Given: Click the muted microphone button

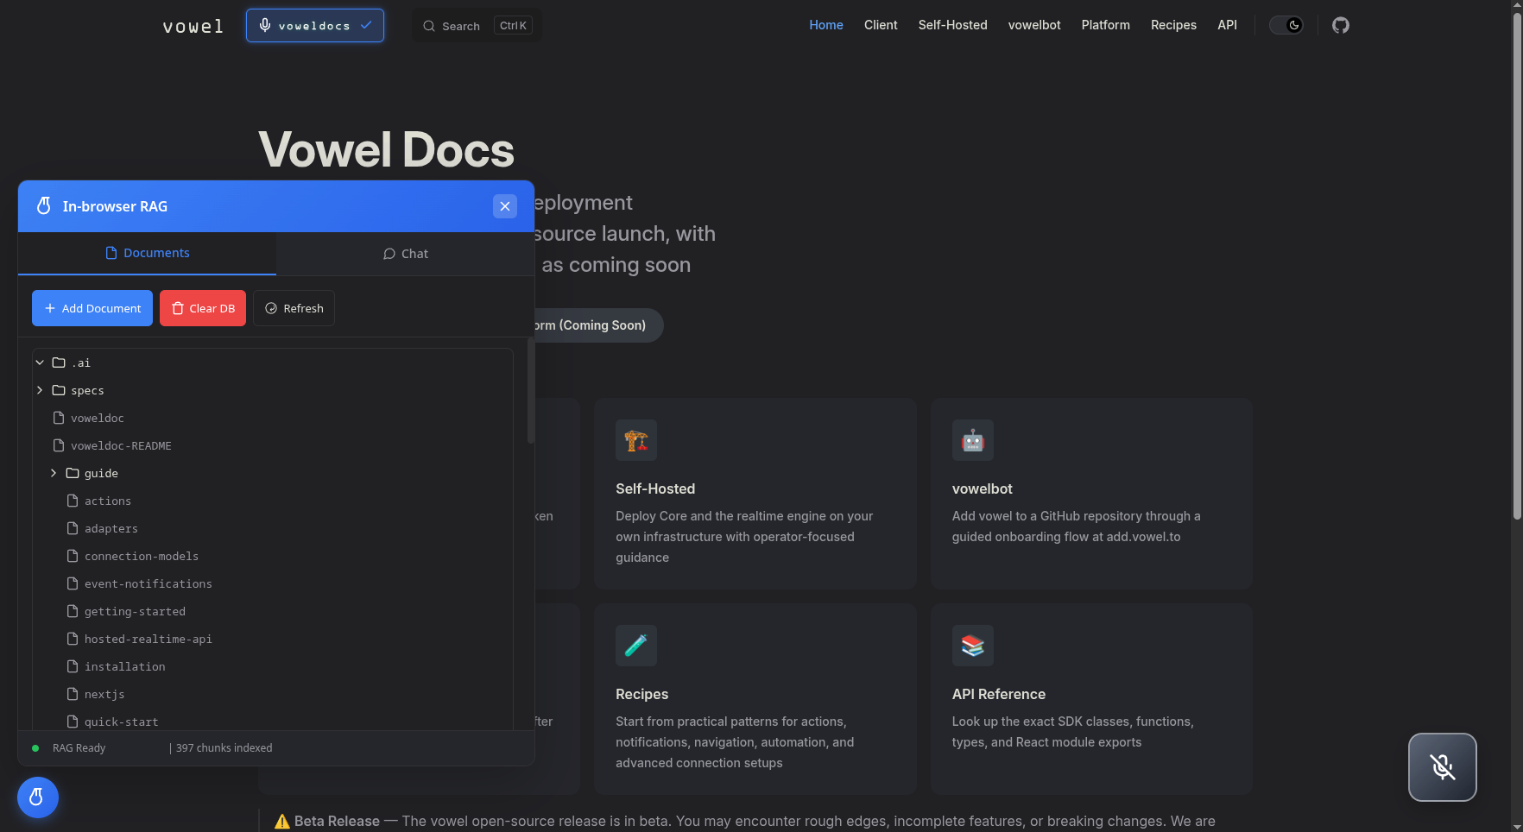Looking at the screenshot, I should click(1442, 767).
